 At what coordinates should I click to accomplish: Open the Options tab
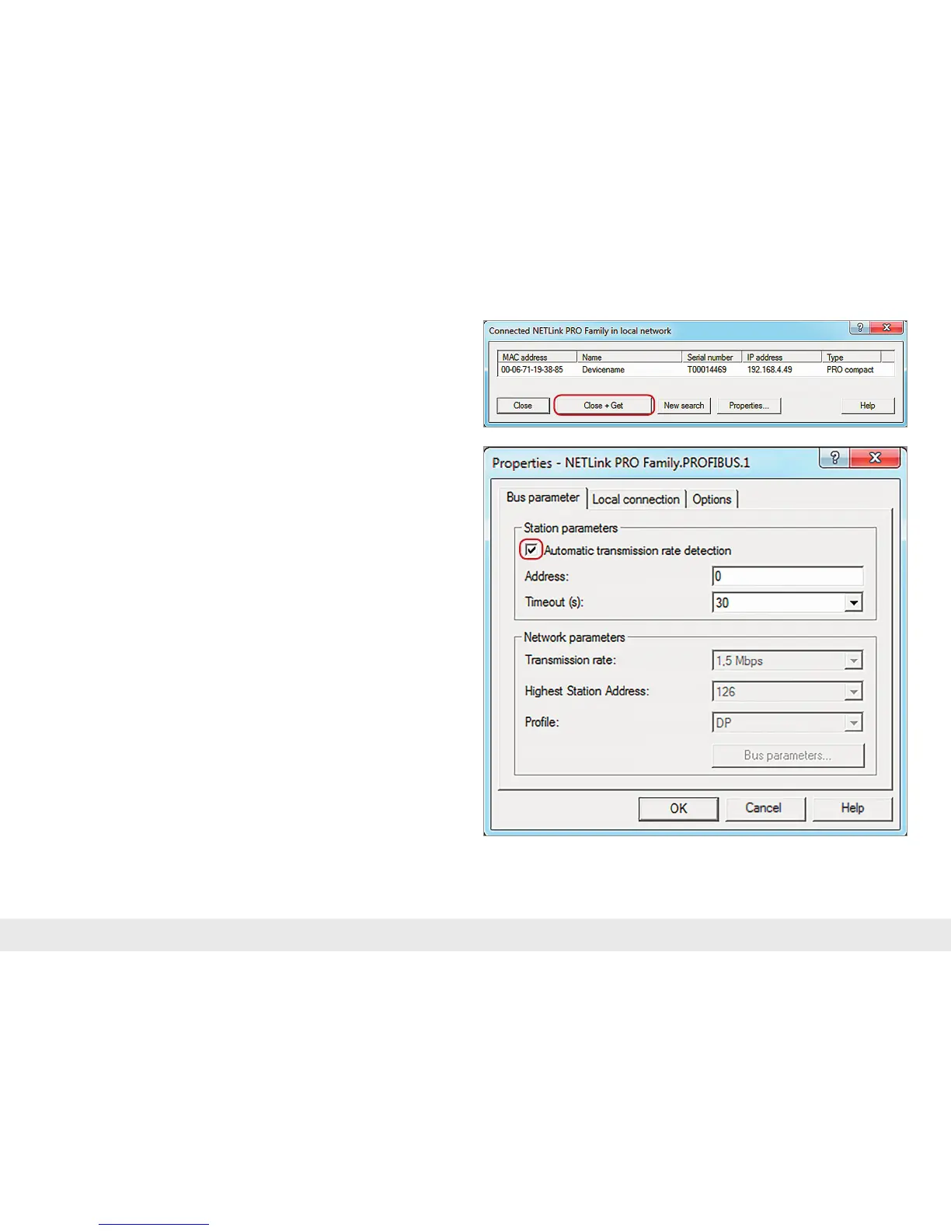pos(712,499)
